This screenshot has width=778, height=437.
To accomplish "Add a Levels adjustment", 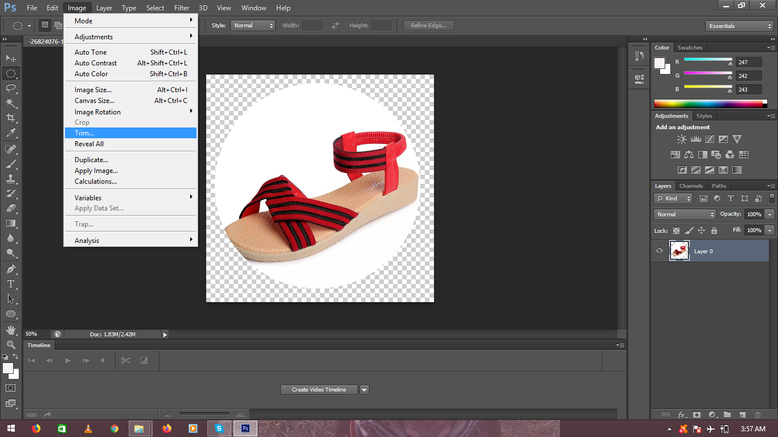I will 695,139.
